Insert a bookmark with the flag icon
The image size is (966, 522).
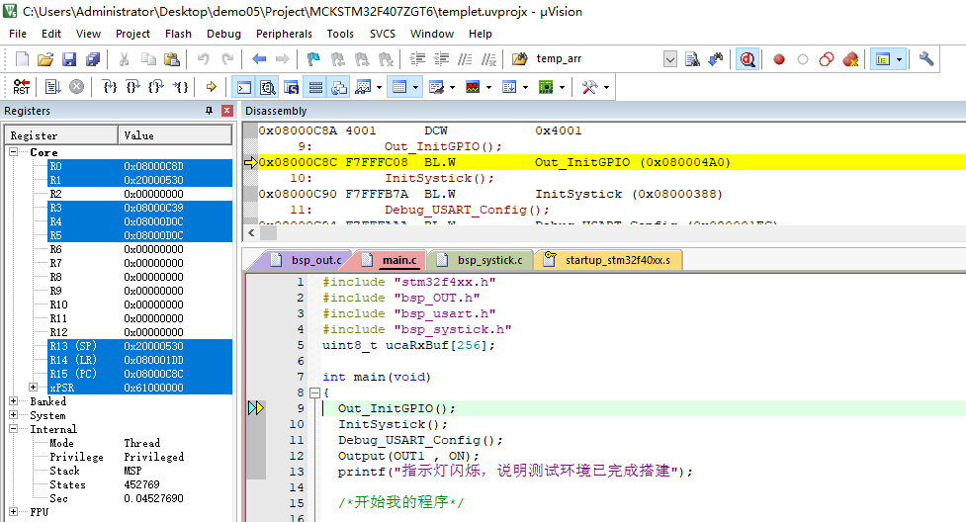pos(313,59)
